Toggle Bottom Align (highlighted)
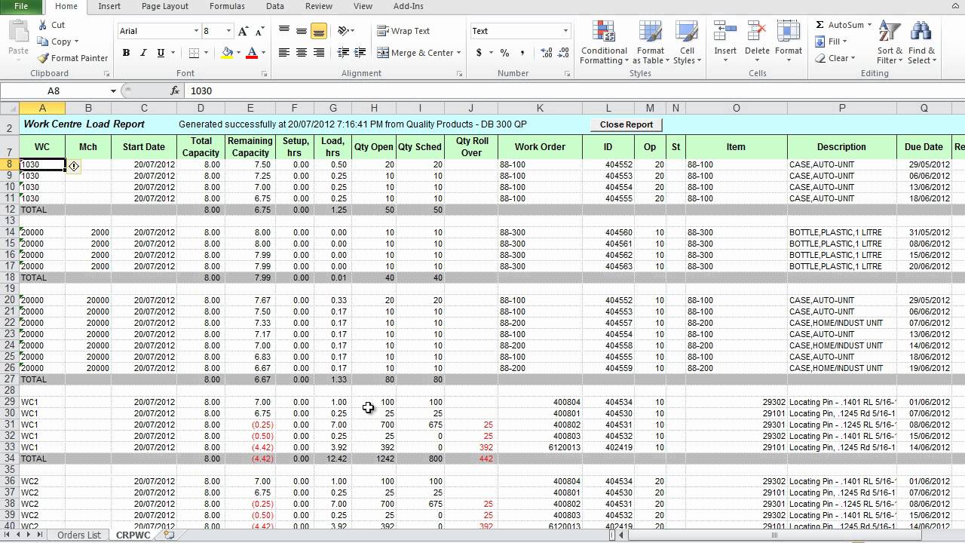Viewport: 965px width, 543px height. (x=319, y=31)
